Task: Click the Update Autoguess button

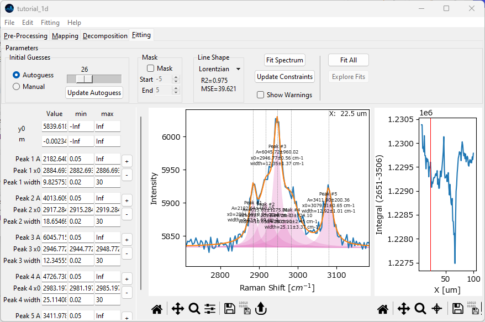Action: tap(94, 93)
